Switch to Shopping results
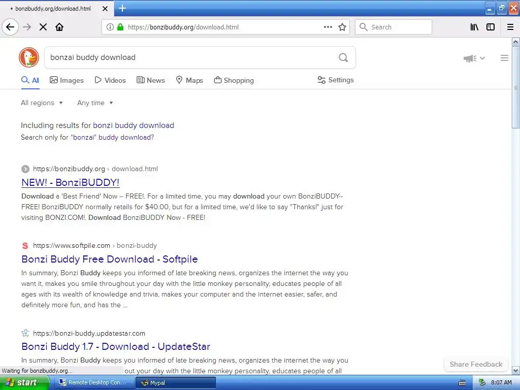520x390 pixels. pos(234,80)
